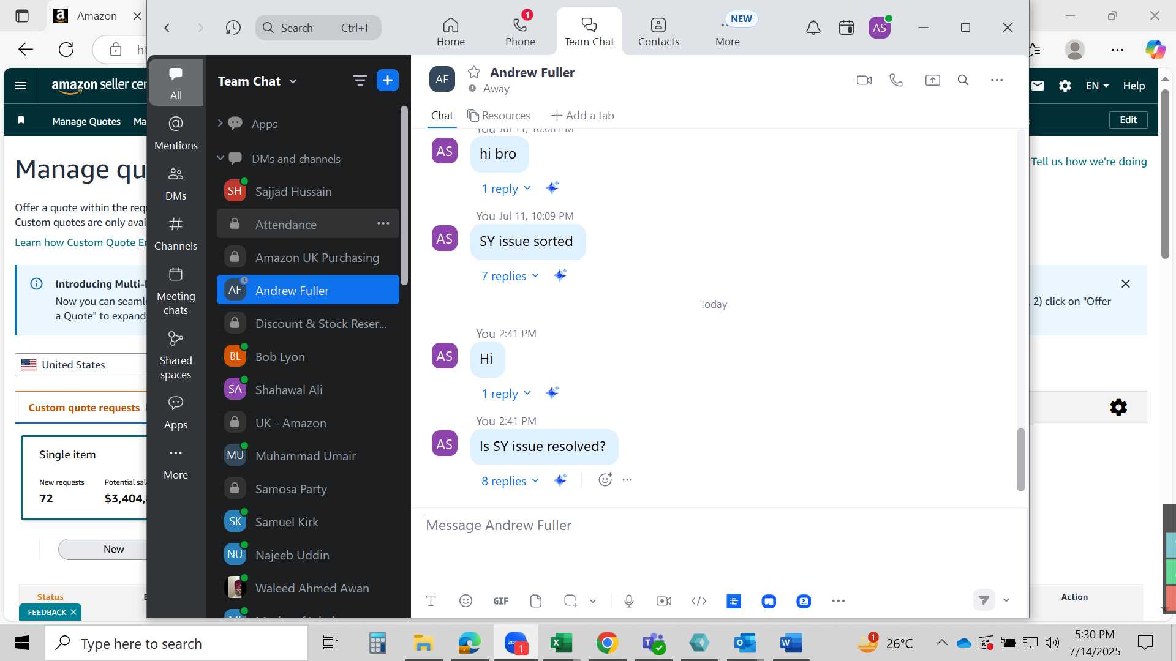Screen dimensions: 1176x661
Task: Open screenshot options dropdown arrow
Action: coord(592,601)
